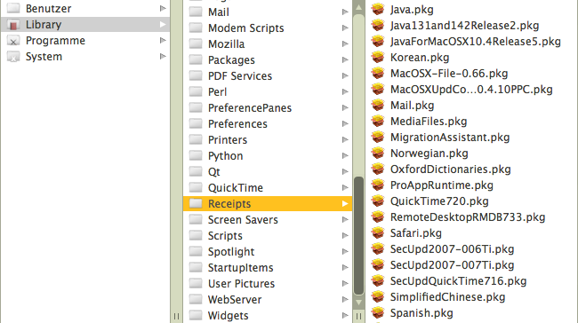578x323 pixels.
Task: Expand the Preferences folder arrow
Action: [345, 123]
